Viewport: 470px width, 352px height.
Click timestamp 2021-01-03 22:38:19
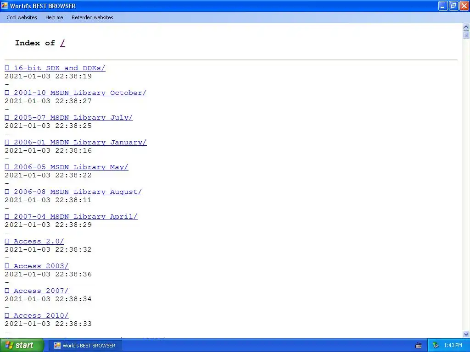click(48, 77)
